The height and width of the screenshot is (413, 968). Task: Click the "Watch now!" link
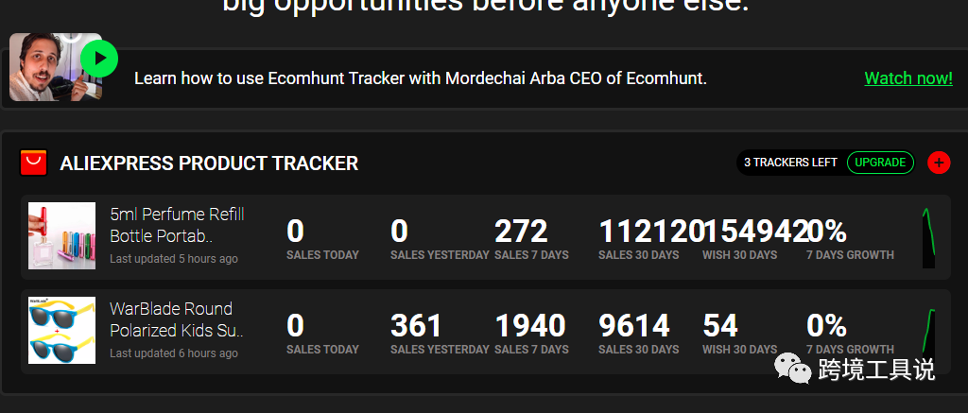click(907, 78)
